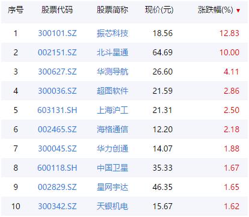Click the 涨跌幅(%) column header
The image size is (249, 217).
pyautogui.click(x=215, y=10)
